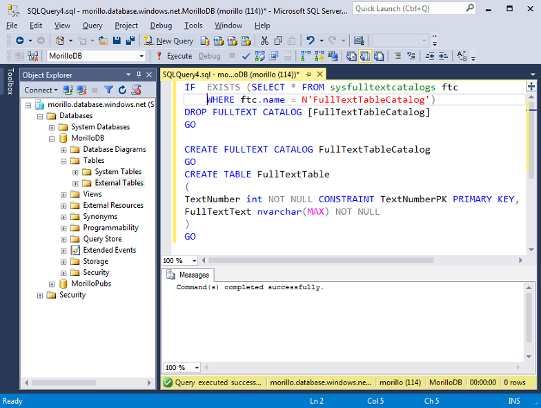Comment out the selected lines
541x408 pixels.
[397, 56]
